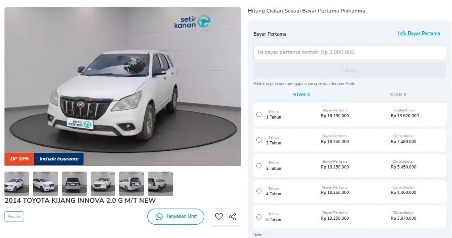Click the heart favorite icon
The width and height of the screenshot is (452, 238).
[x=219, y=217]
